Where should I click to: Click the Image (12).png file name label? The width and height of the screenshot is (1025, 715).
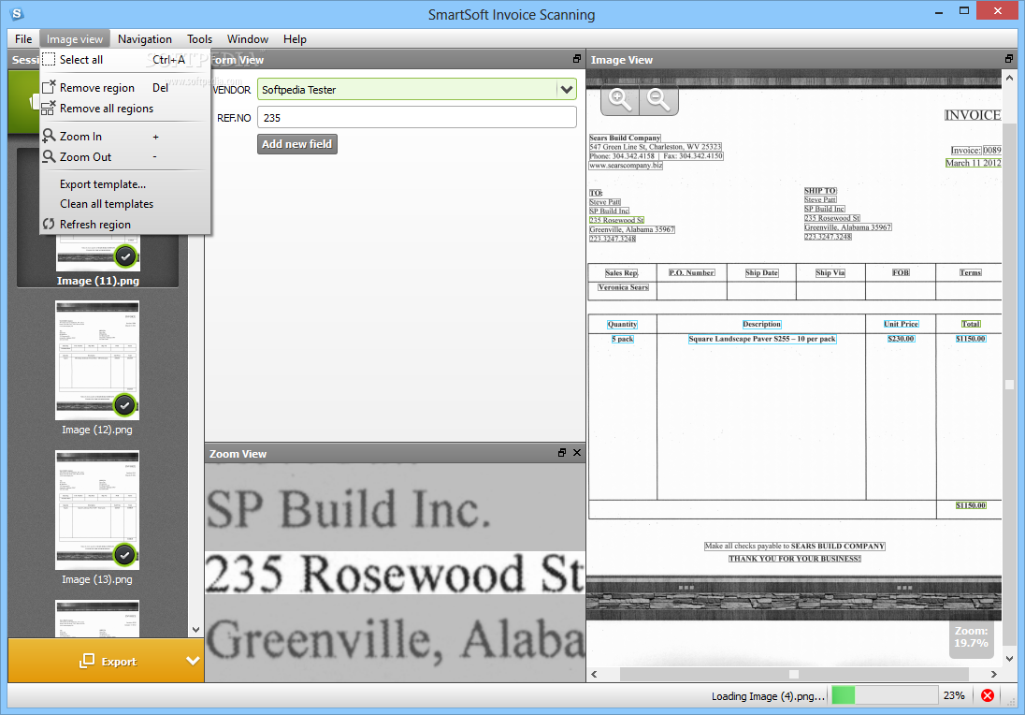point(96,430)
